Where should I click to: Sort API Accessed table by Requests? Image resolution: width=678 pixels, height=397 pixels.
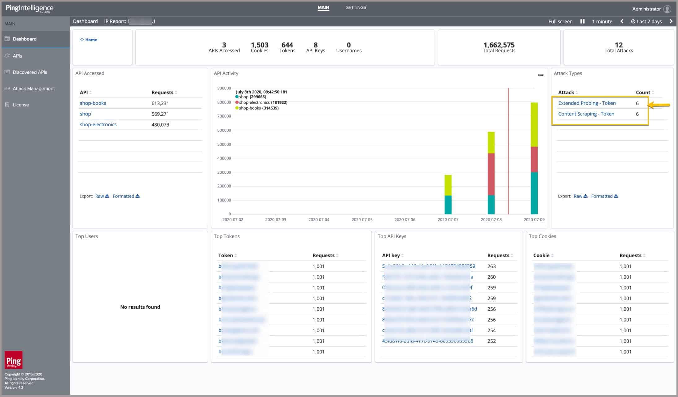(164, 93)
